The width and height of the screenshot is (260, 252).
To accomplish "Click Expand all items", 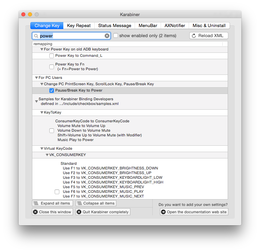I will pyautogui.click(x=52, y=203).
